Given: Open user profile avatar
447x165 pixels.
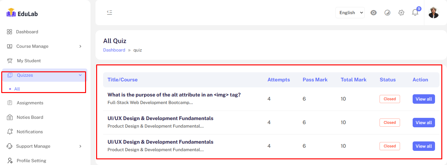Looking at the screenshot, I should [434, 13].
